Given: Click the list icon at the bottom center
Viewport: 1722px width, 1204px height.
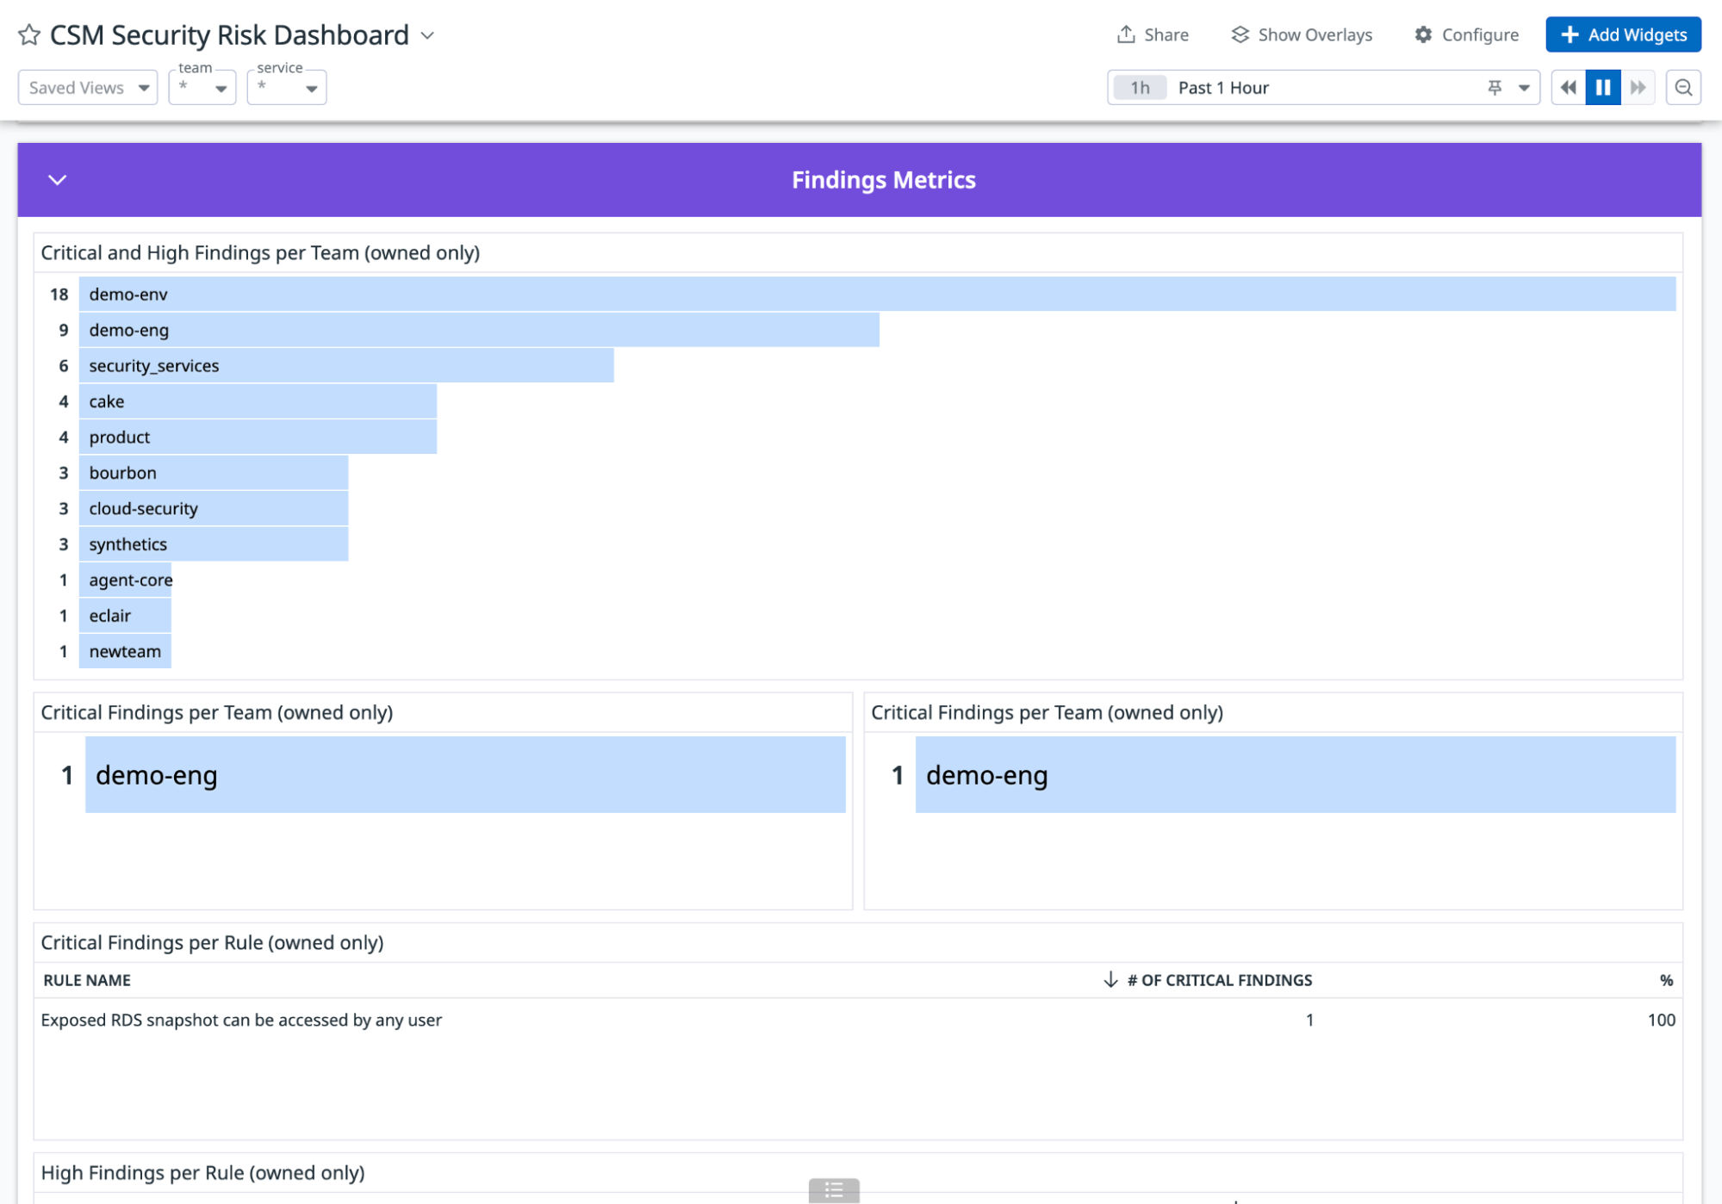Looking at the screenshot, I should pyautogui.click(x=833, y=1191).
